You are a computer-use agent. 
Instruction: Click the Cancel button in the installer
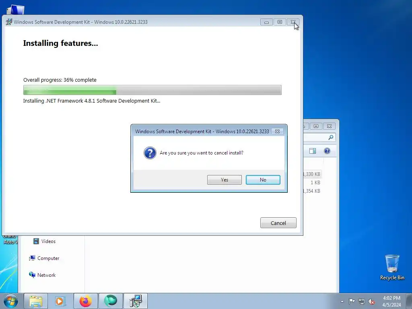[x=278, y=223]
